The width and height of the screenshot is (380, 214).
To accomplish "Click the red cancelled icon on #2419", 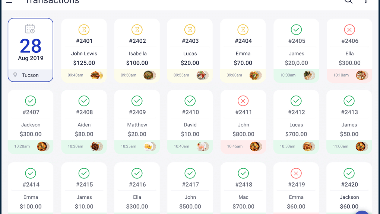I will pos(296,173).
